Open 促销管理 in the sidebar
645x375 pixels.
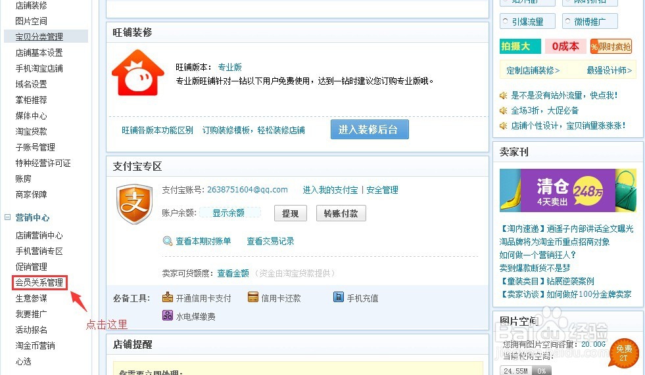click(32, 267)
